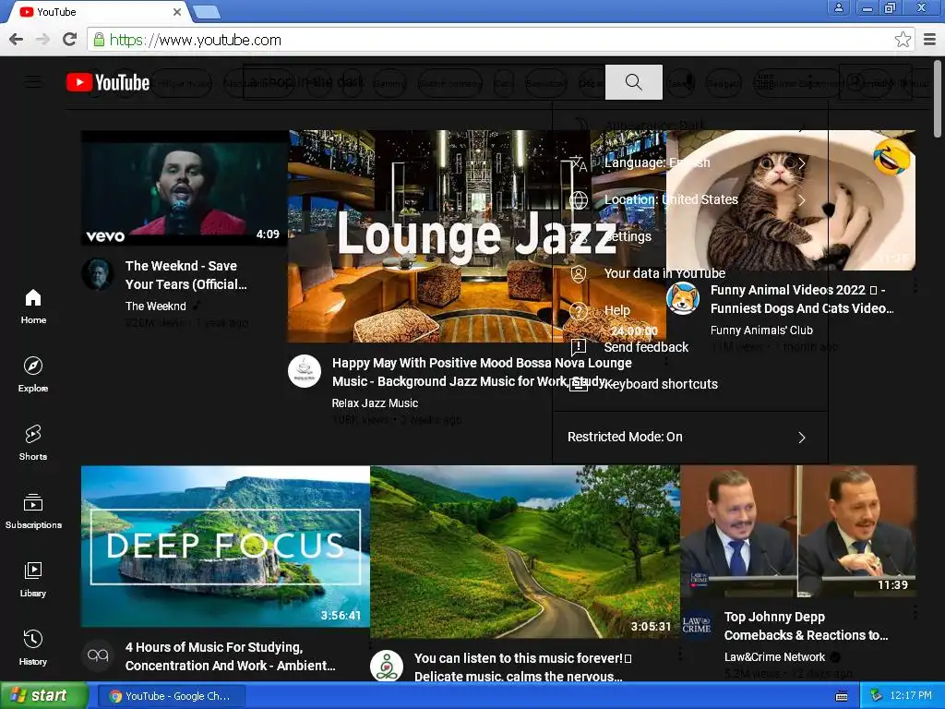
Task: Click The Weeknd channel avatar
Action: click(98, 273)
